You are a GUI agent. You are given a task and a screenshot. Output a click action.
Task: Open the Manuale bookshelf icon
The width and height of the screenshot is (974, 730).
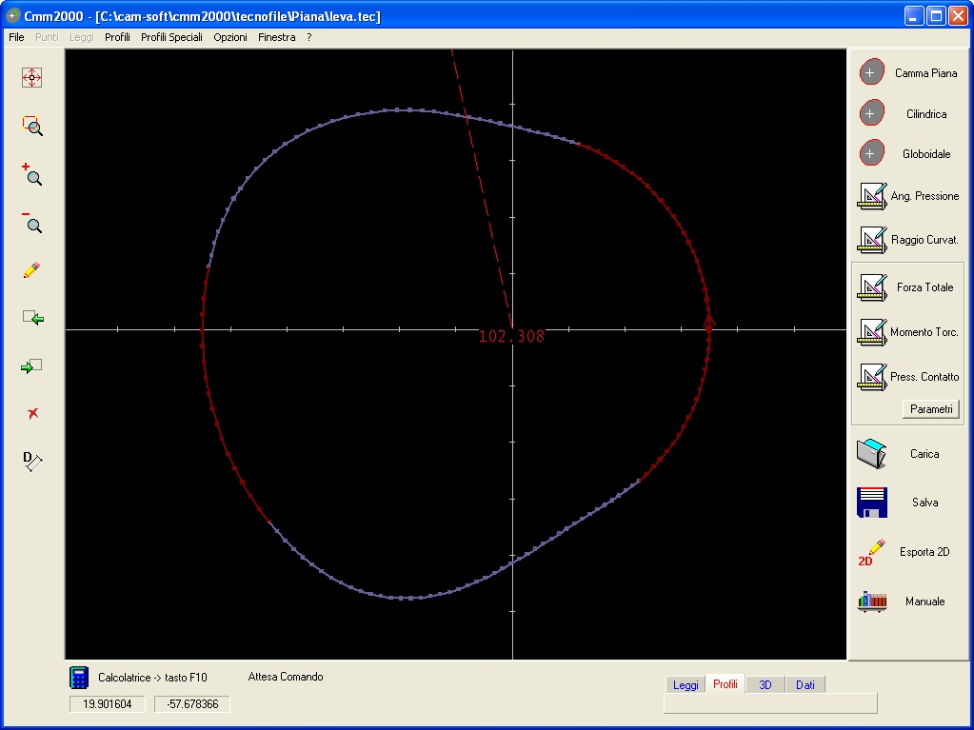point(871,601)
